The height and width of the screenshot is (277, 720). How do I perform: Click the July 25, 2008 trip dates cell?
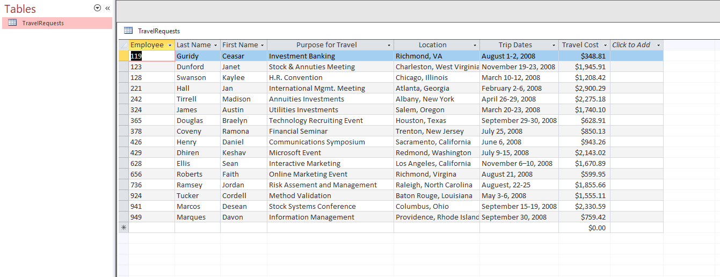click(519, 131)
